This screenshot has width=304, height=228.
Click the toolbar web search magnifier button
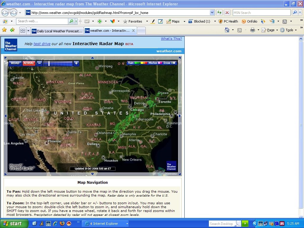pyautogui.click(x=71, y=21)
